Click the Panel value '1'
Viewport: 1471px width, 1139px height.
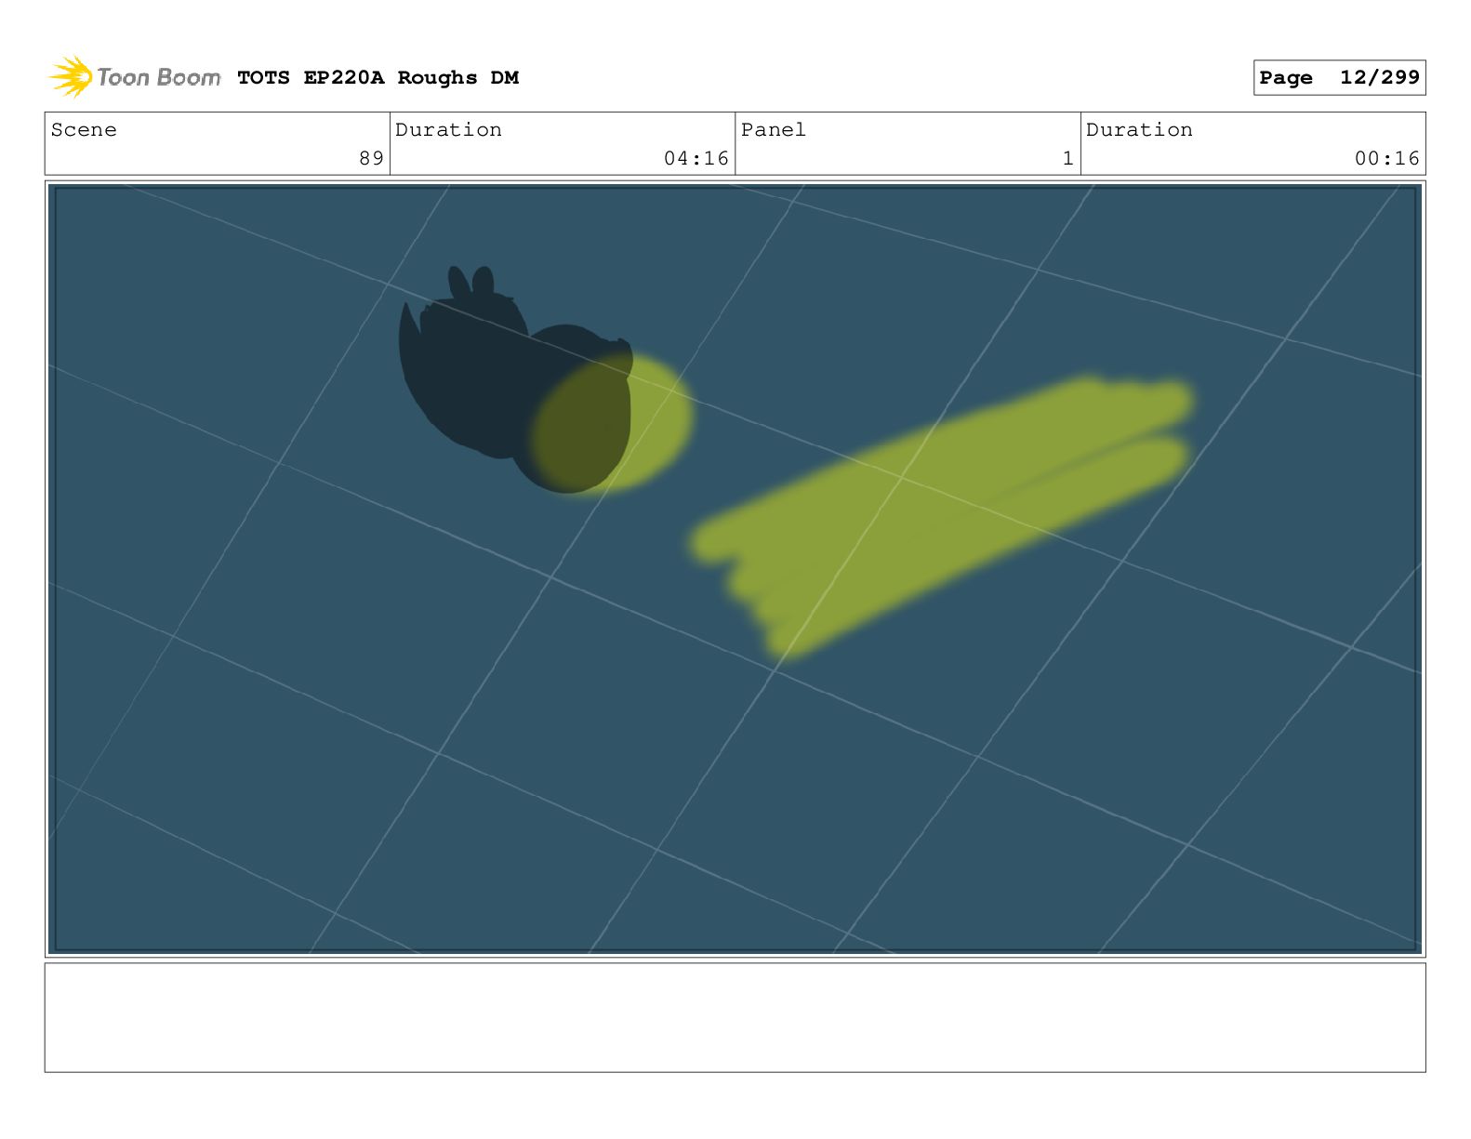(1068, 158)
